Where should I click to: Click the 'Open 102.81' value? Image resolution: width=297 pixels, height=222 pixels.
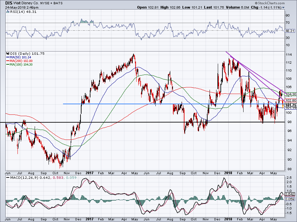[x=148, y=7]
